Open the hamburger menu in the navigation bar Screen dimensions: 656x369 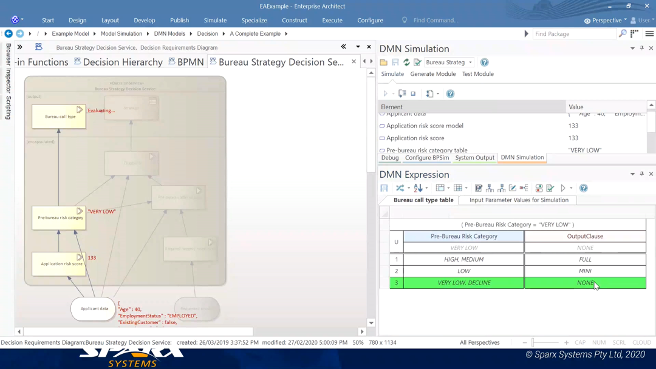coord(649,33)
